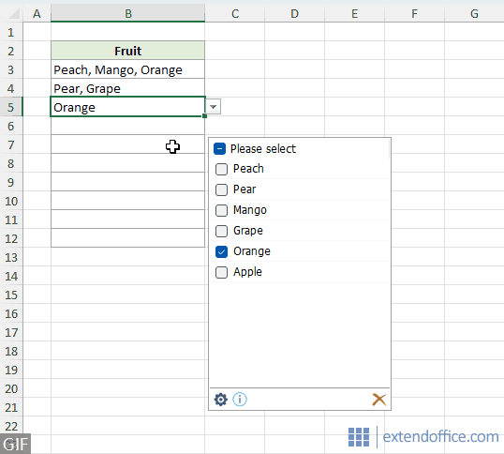
Task: Select the Fruit header cell
Action: [128, 51]
